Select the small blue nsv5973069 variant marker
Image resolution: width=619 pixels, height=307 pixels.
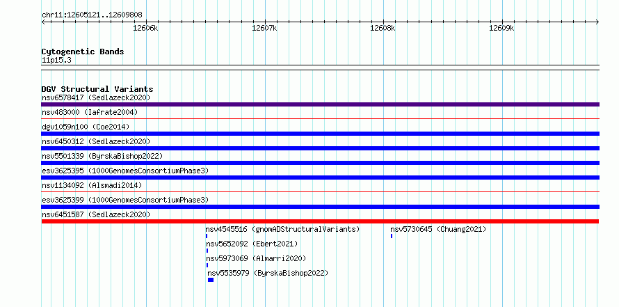coord(207,265)
